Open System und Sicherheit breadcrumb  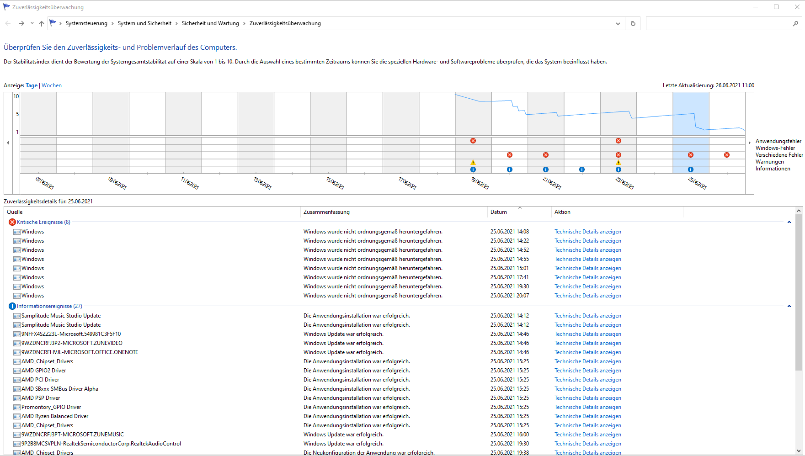tap(144, 23)
